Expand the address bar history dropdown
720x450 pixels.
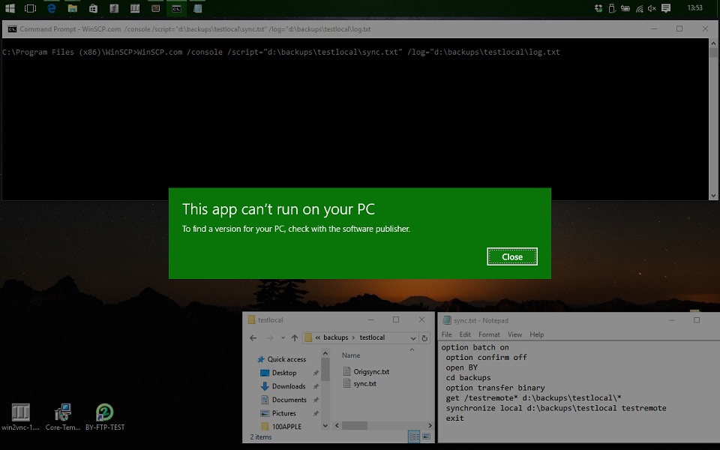pos(413,337)
